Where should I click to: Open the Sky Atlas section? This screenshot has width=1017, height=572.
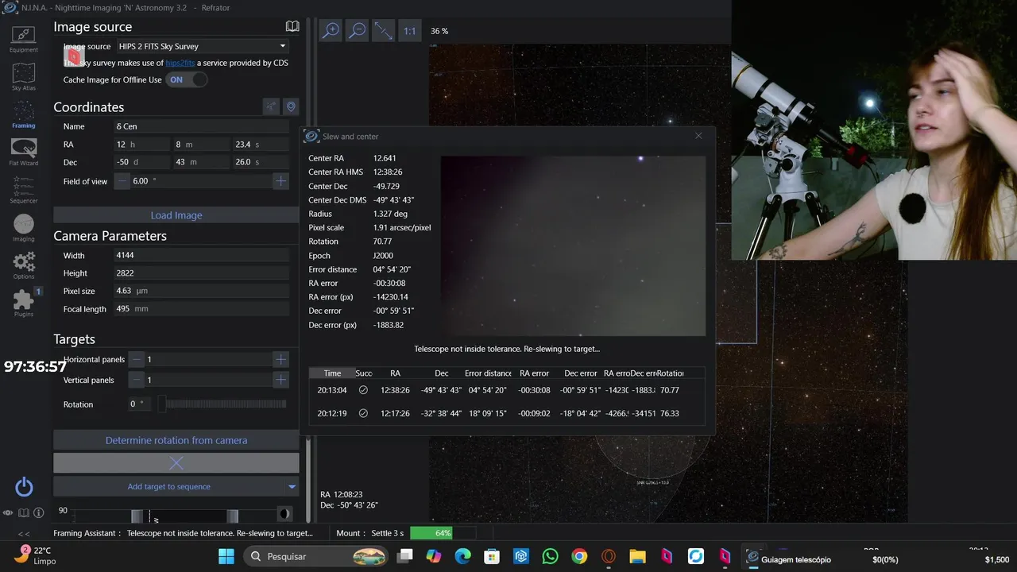[24, 77]
